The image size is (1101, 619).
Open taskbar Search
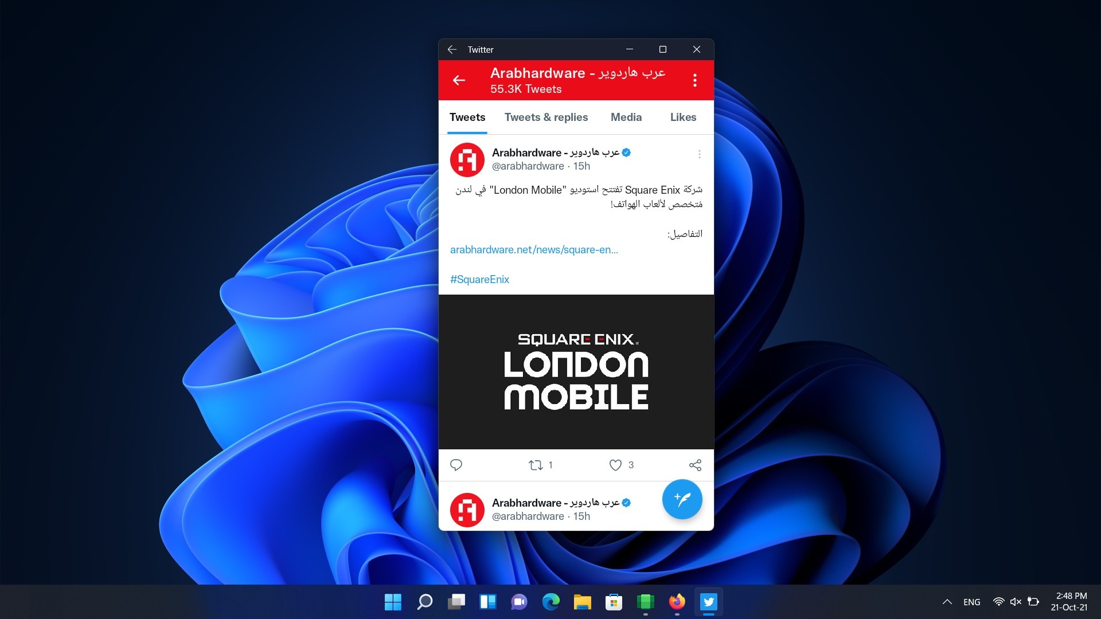click(424, 602)
